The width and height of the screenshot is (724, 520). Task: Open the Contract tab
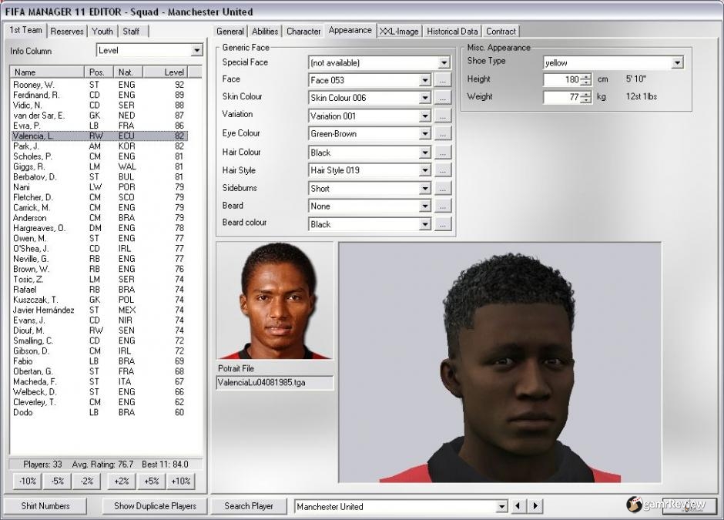(501, 32)
